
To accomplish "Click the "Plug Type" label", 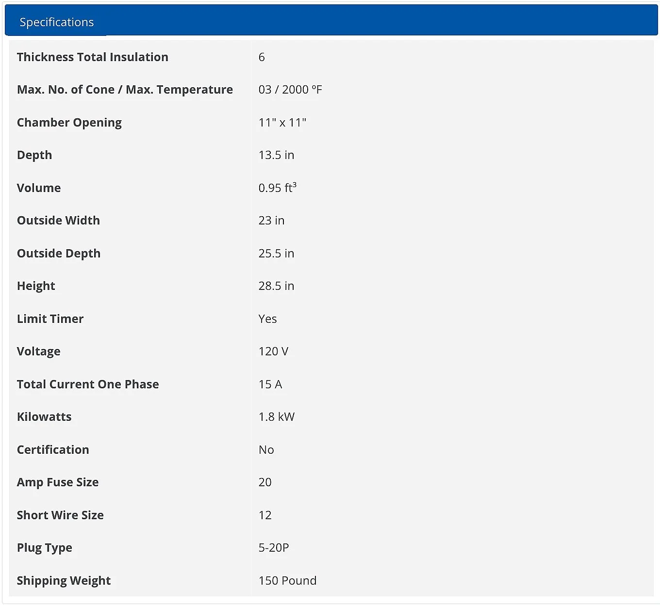I will pos(45,548).
